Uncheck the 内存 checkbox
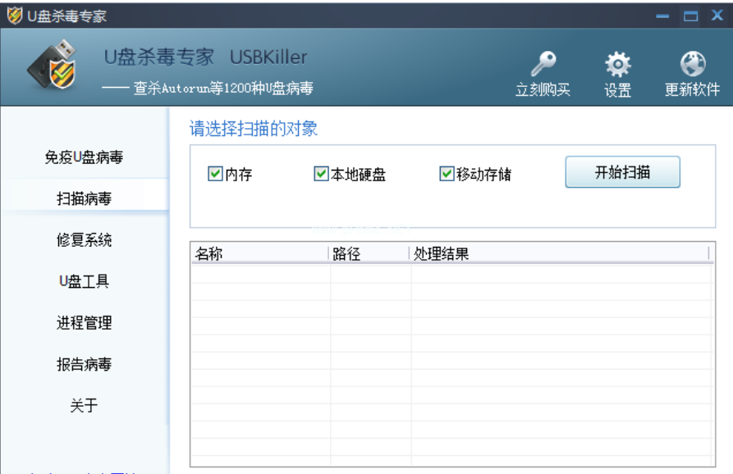The width and height of the screenshot is (733, 474). pos(215,174)
